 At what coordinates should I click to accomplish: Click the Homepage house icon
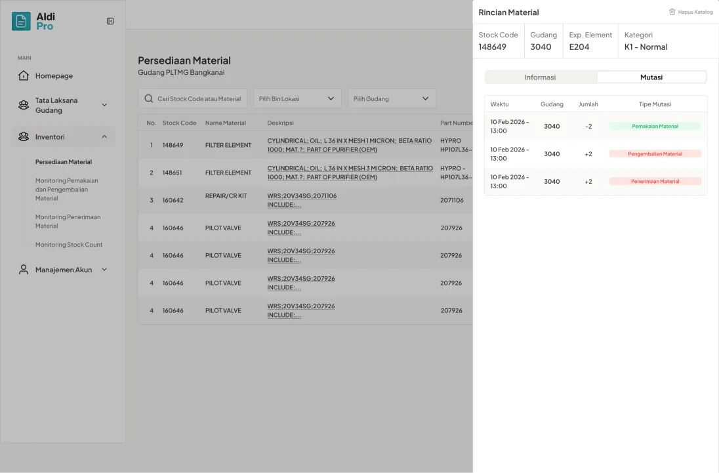click(24, 75)
